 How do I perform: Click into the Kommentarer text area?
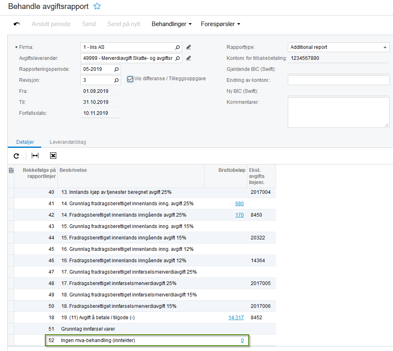tap(339, 113)
